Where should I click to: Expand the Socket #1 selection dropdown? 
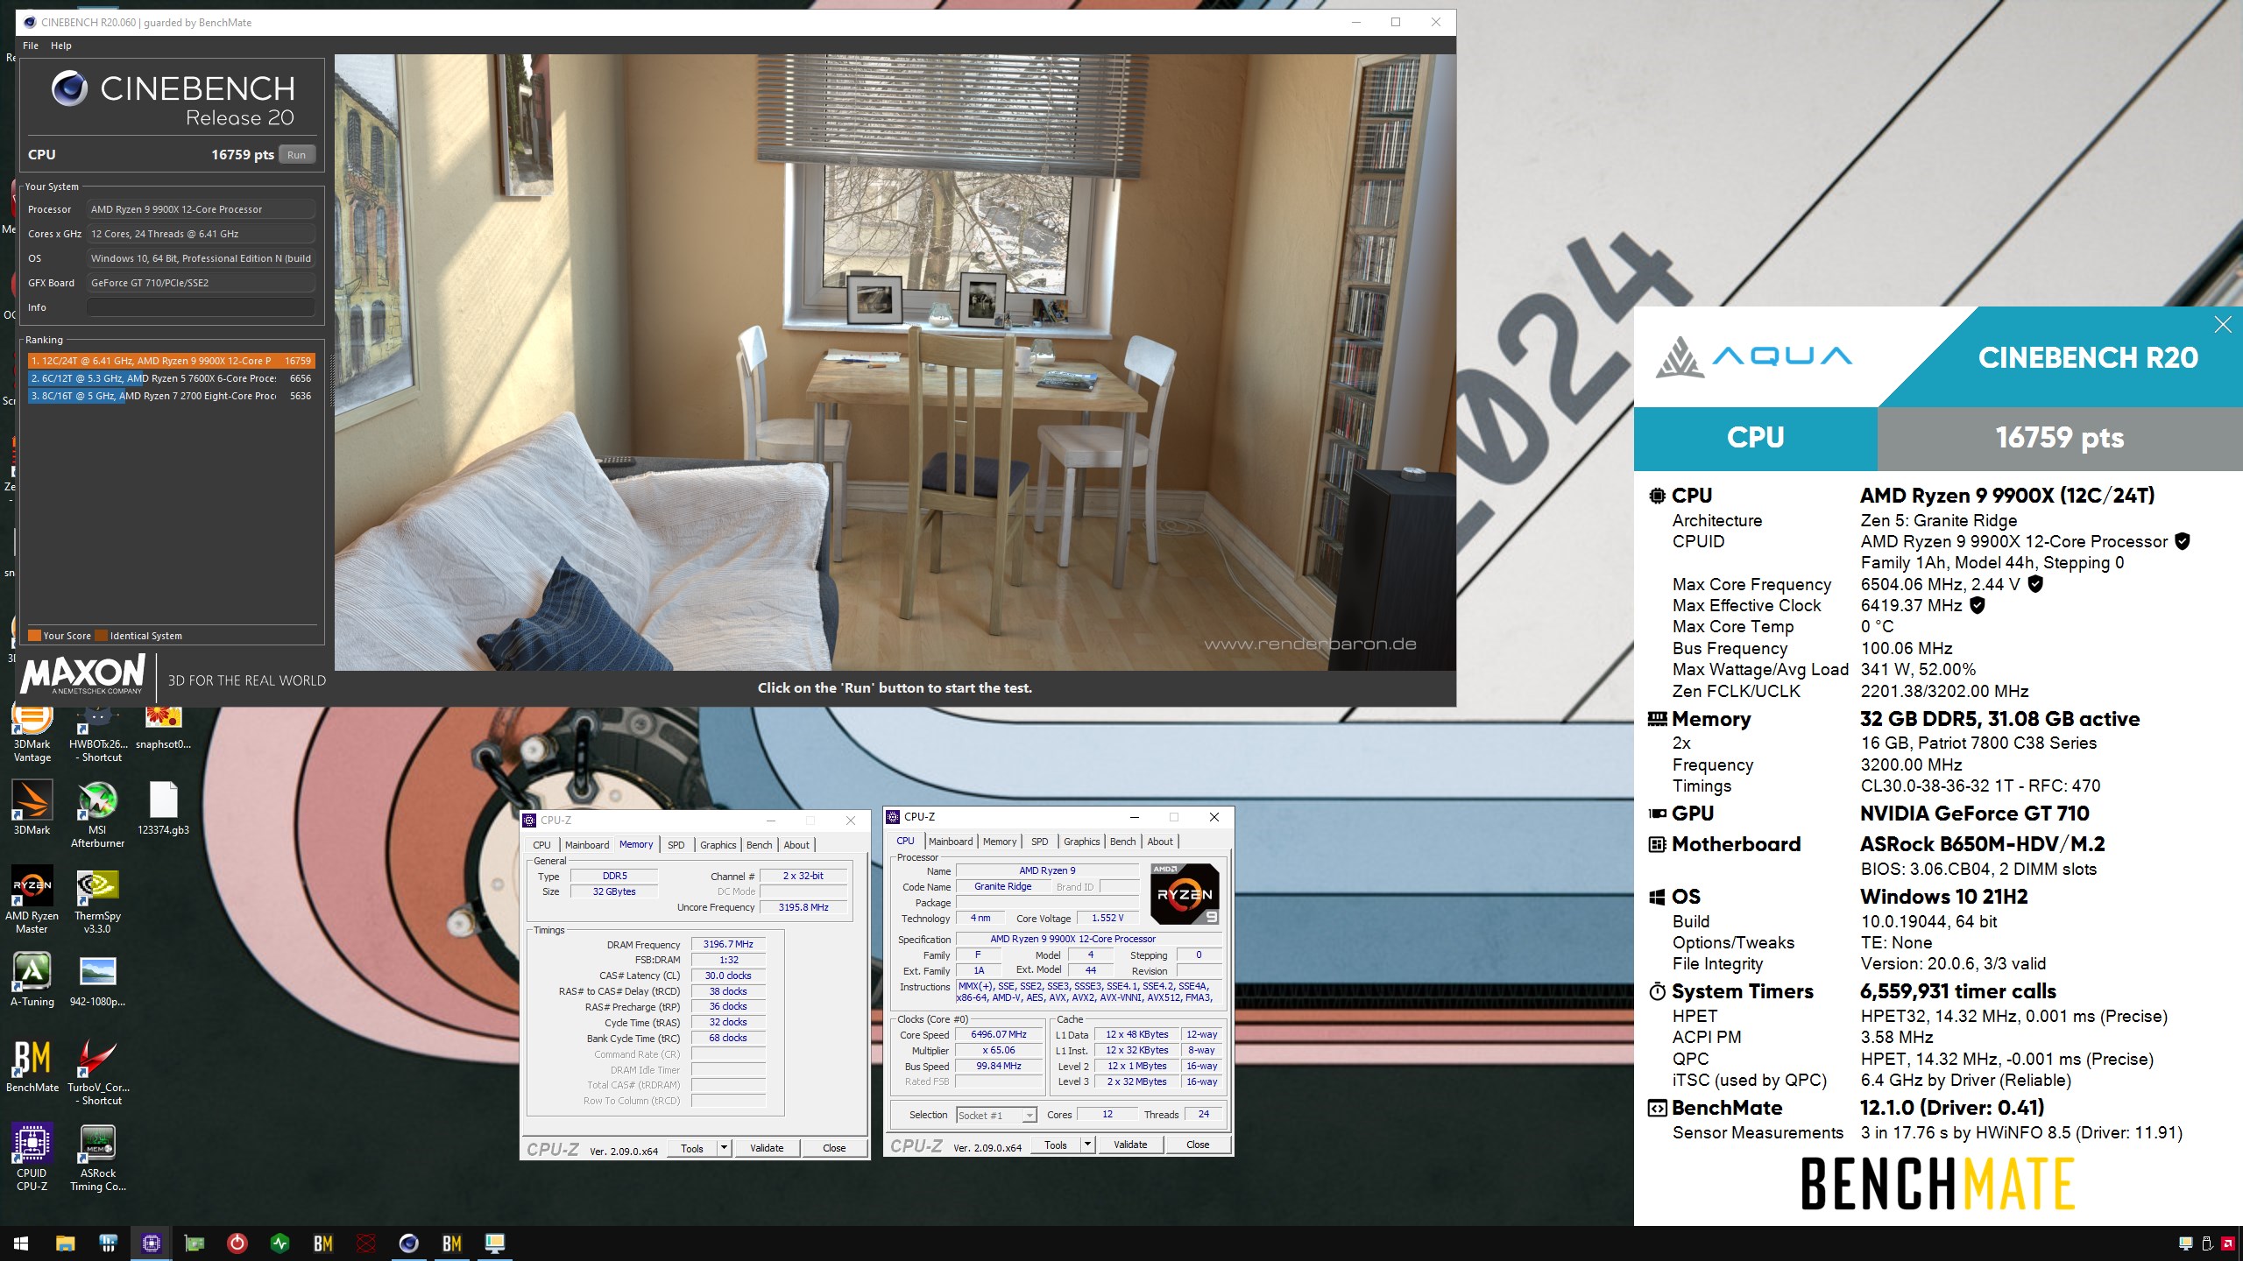click(1030, 1115)
